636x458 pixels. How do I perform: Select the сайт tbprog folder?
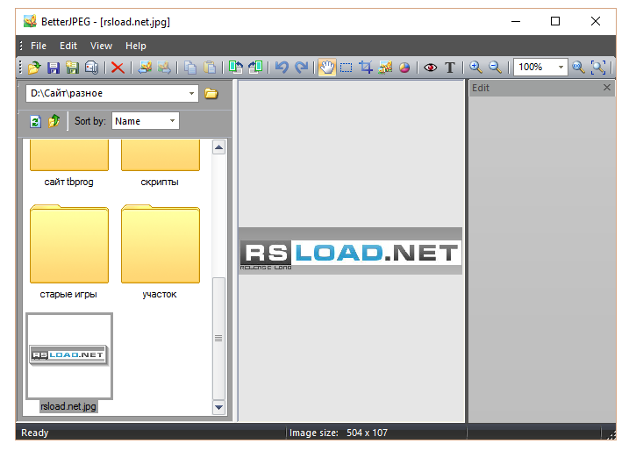click(x=69, y=162)
